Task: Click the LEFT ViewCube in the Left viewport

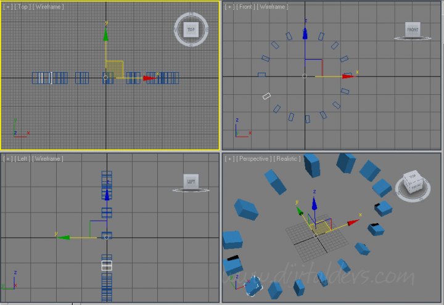Action: click(191, 181)
